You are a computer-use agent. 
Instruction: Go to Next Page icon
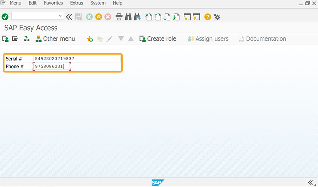tap(167, 17)
